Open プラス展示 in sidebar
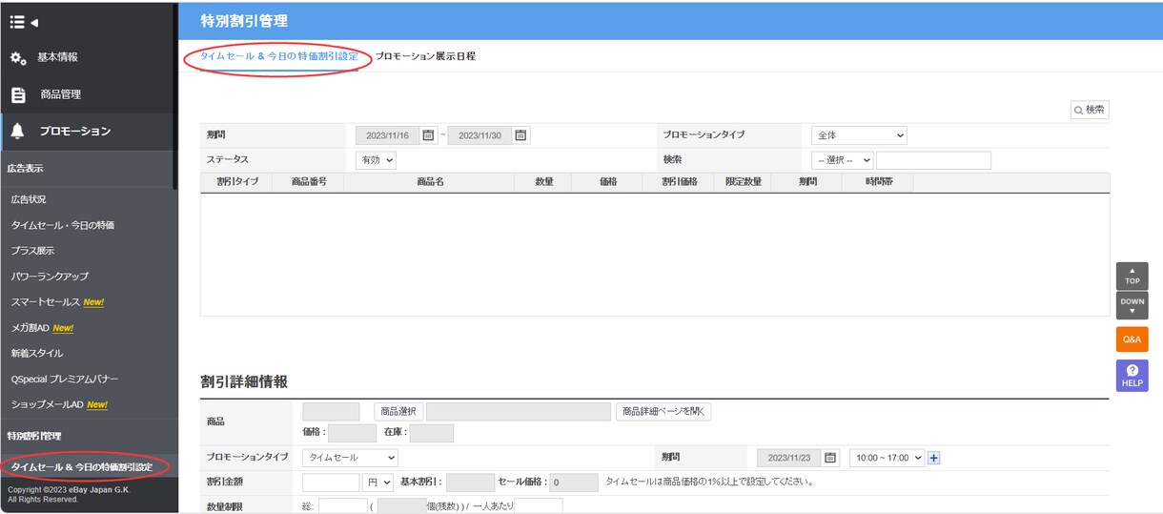Screen dimensions: 1163x514 pos(32,251)
